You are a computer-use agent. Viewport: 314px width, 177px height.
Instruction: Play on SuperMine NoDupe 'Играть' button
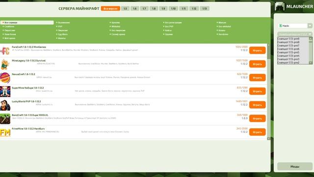257,91
